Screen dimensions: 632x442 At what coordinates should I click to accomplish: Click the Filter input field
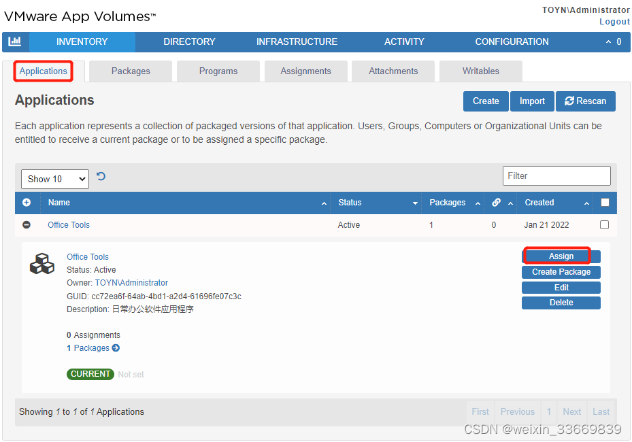(556, 175)
